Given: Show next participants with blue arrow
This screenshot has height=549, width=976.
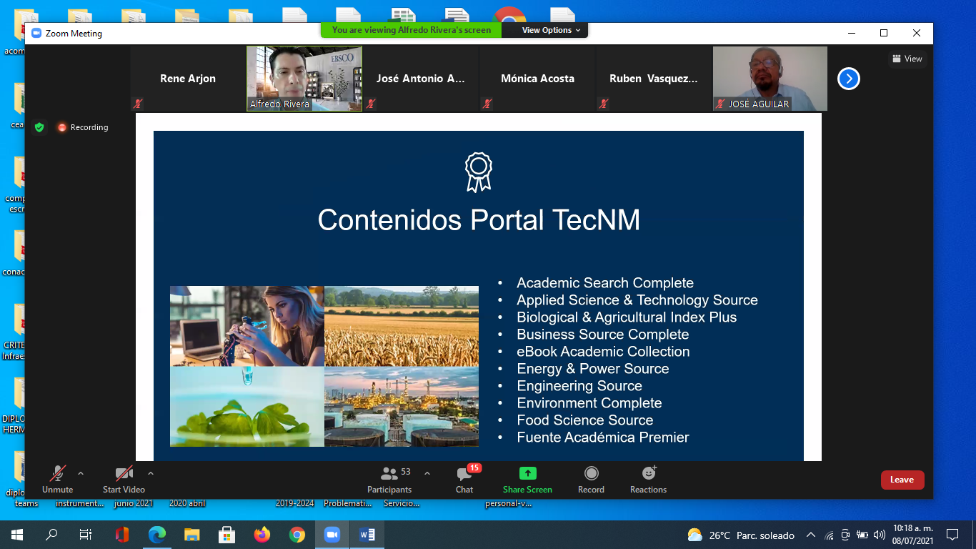Looking at the screenshot, I should [849, 79].
